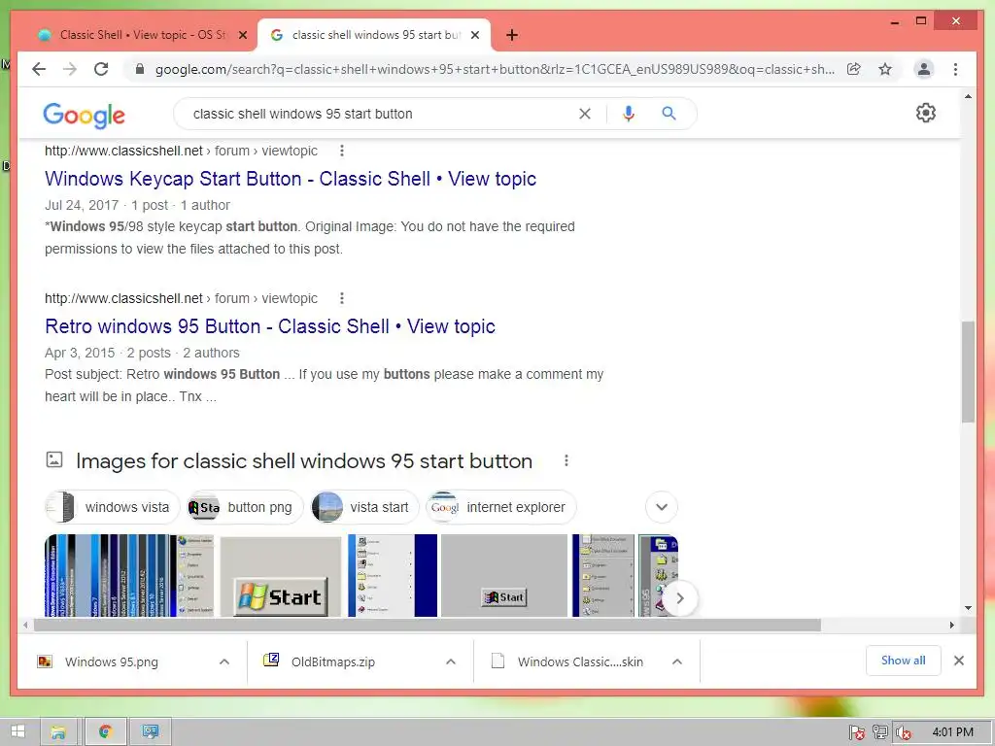
Task: Select the classic shell windows 95 tab
Action: [x=374, y=35]
